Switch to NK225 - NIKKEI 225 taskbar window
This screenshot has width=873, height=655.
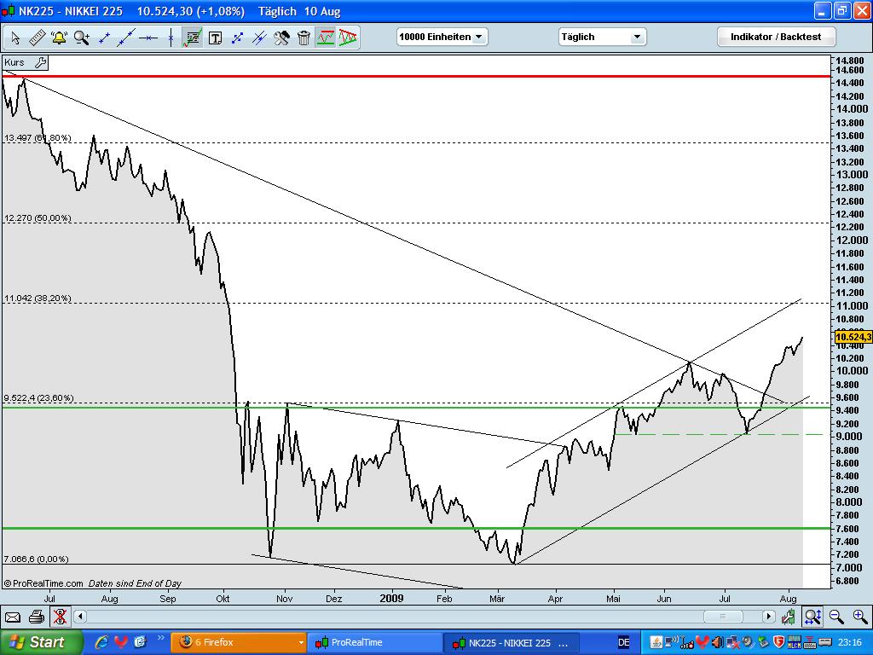point(512,642)
